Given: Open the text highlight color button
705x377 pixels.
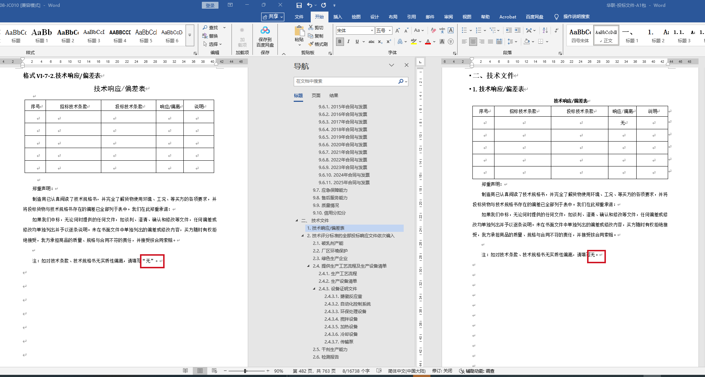Looking at the screenshot, I should 414,42.
